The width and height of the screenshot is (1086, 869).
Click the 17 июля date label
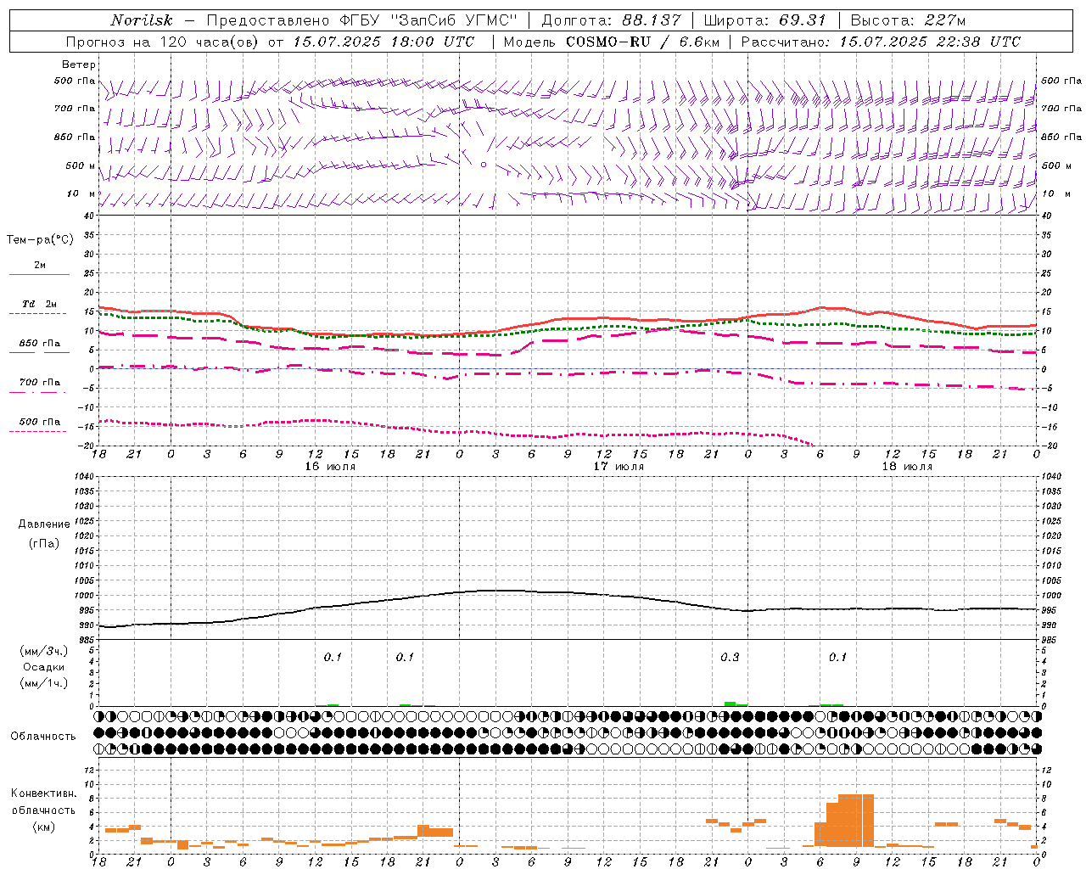click(x=619, y=467)
